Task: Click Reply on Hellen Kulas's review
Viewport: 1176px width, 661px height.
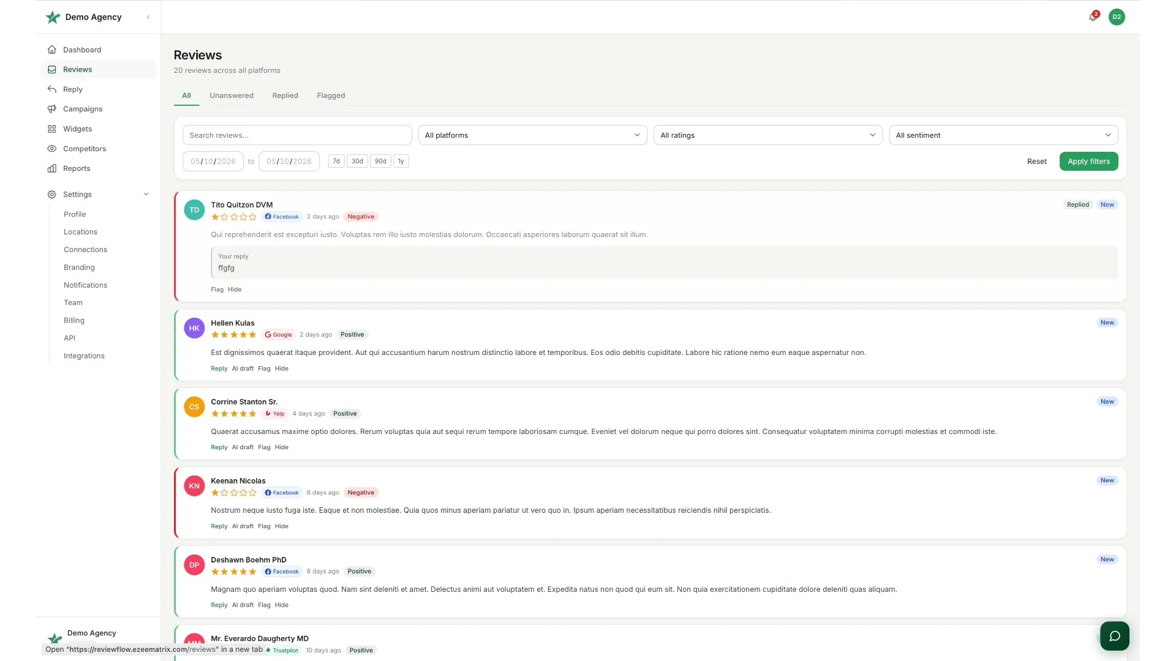Action: click(x=219, y=368)
